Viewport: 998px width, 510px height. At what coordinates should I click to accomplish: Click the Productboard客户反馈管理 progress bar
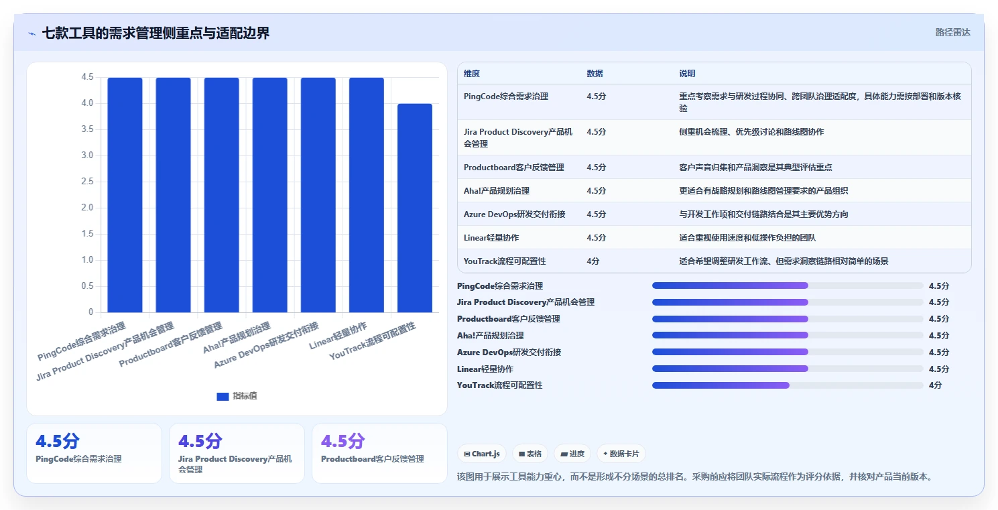788,319
